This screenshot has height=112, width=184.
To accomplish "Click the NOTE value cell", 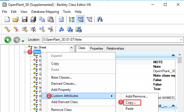I will [164, 62].
